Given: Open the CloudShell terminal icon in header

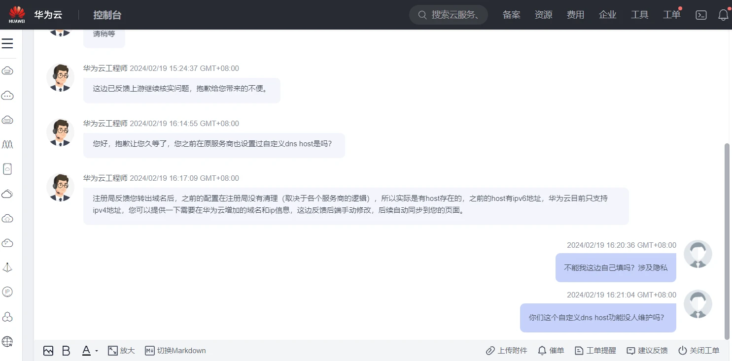Looking at the screenshot, I should 701,15.
